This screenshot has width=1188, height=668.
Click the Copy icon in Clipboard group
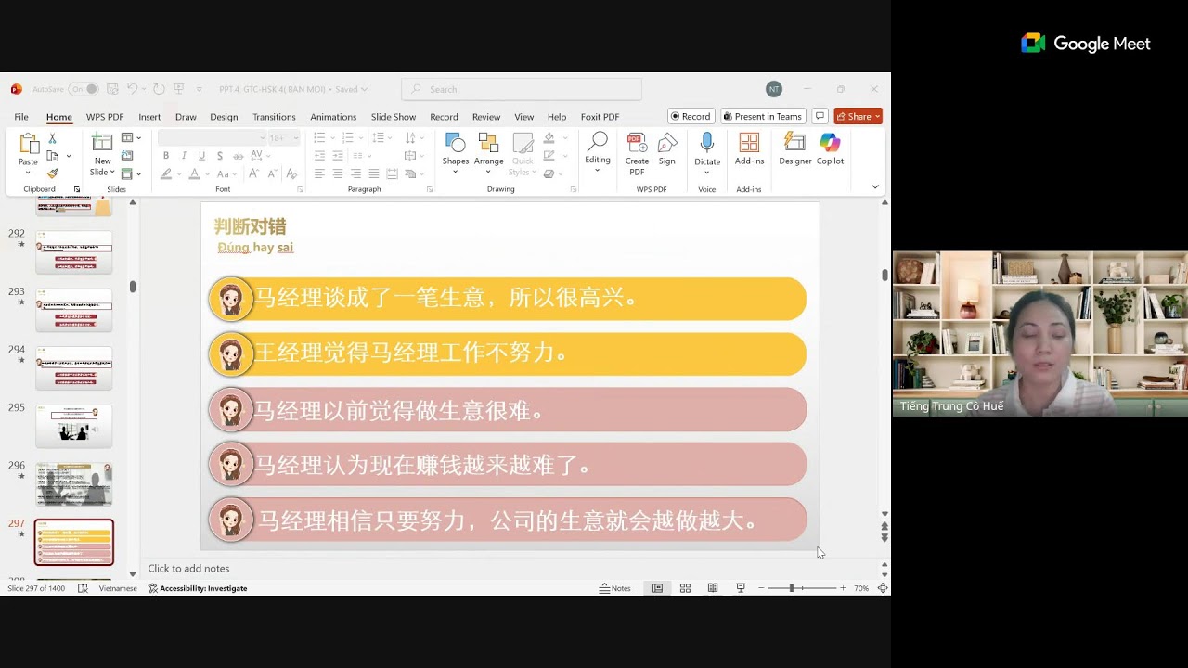[53, 156]
